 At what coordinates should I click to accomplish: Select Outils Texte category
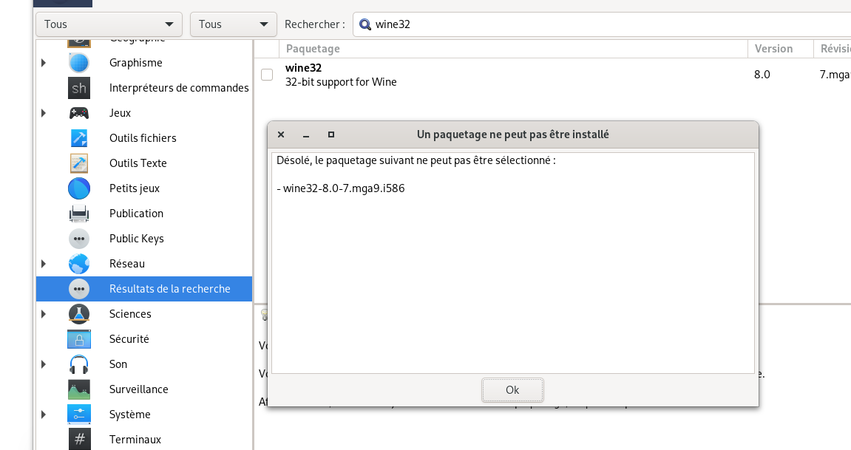click(x=138, y=163)
